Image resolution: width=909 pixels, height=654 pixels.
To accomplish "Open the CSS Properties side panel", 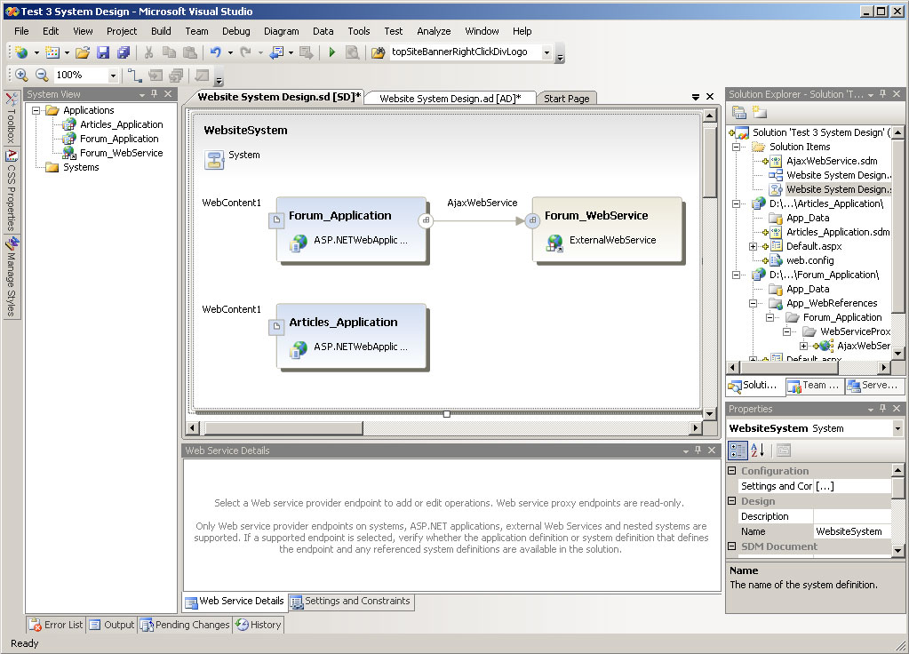I will pos(11,191).
